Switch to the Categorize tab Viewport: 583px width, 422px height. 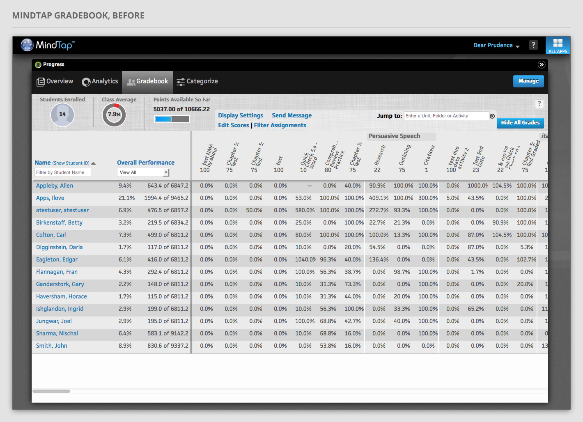[x=197, y=82]
